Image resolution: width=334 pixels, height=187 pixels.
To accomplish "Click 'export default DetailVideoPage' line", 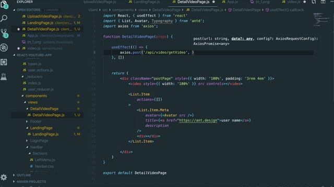I will (135, 173).
